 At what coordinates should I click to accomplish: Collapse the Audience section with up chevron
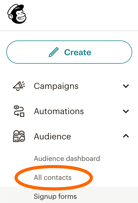pyautogui.click(x=126, y=136)
